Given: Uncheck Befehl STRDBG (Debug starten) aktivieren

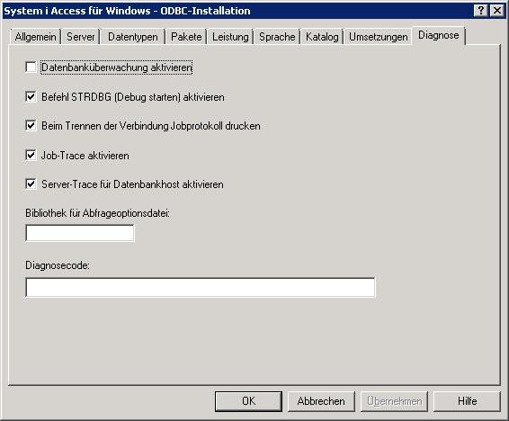Looking at the screenshot, I should 31,96.
